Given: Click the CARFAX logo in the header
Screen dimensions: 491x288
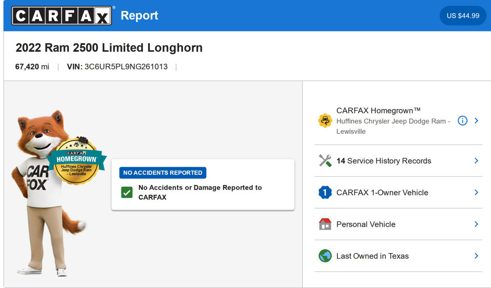Looking at the screenshot, I should 62,16.
